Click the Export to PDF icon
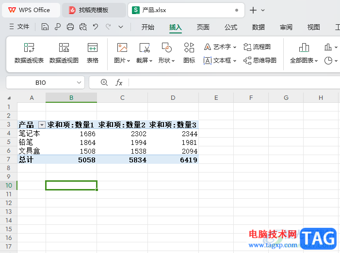Screen dimensions: 340x253 [x=58, y=27]
